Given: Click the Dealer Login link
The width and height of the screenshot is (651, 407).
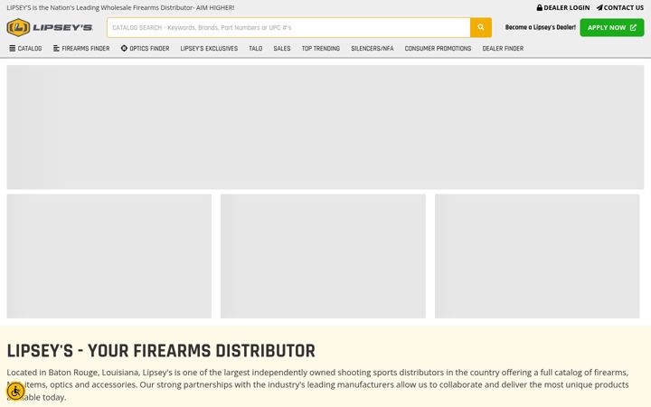Looking at the screenshot, I should (563, 7).
